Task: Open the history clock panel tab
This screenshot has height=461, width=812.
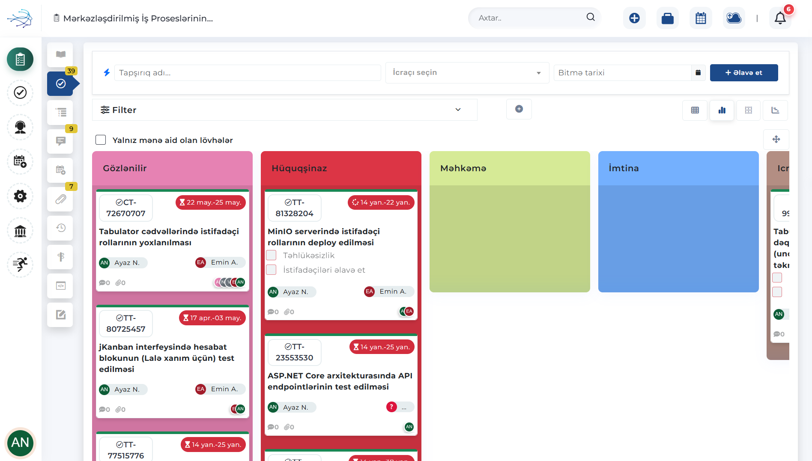Action: point(60,228)
